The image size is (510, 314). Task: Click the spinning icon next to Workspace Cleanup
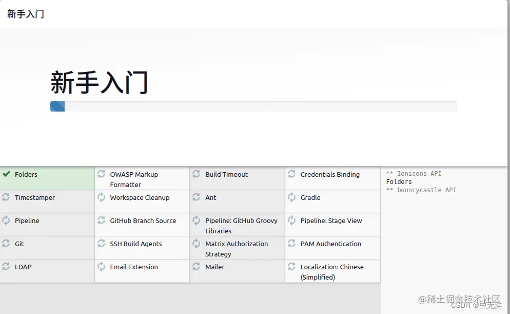point(101,197)
